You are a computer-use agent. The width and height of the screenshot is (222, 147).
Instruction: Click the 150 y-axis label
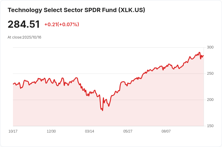pos(210,126)
